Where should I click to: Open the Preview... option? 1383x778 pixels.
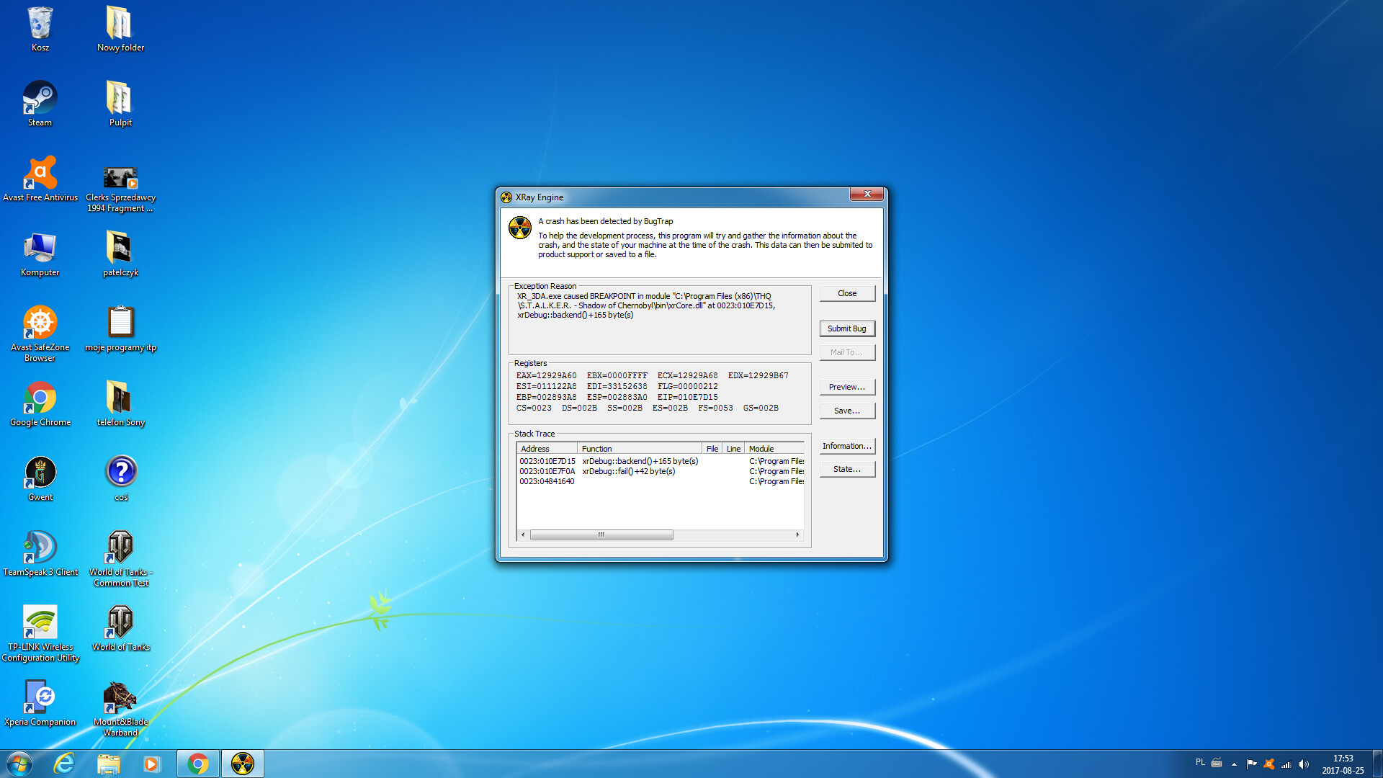tap(847, 387)
